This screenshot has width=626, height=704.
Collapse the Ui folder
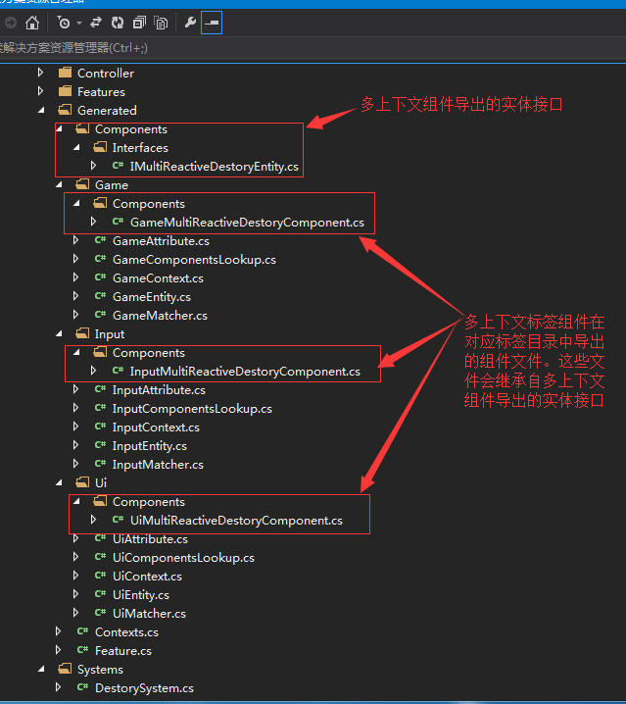[x=59, y=483]
